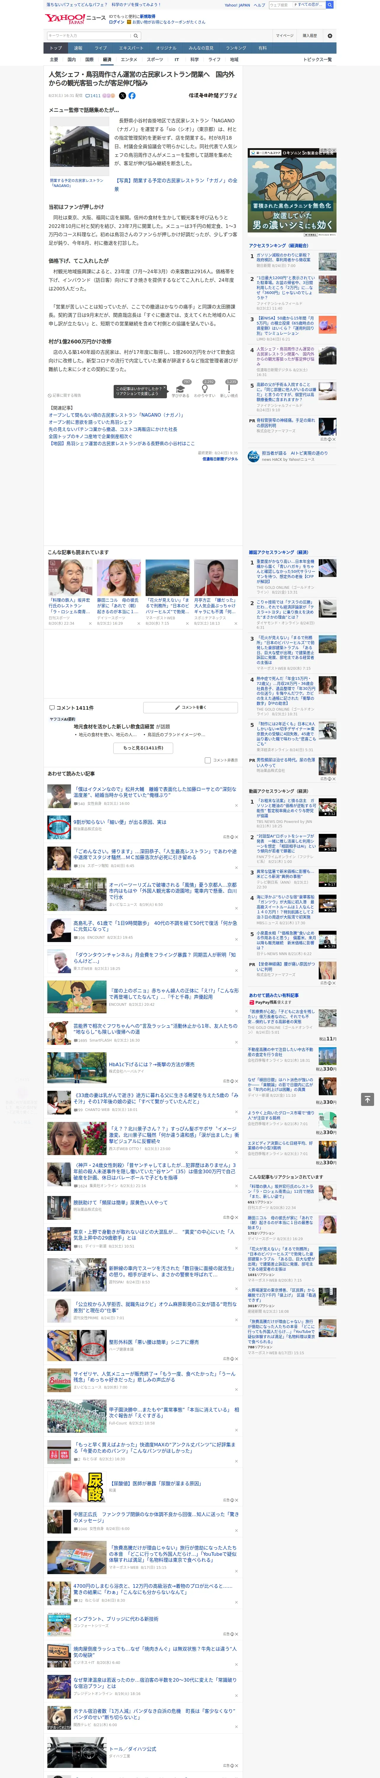The width and height of the screenshot is (380, 1778).
Task: Click the blue web search button at top
Action: [x=330, y=5]
